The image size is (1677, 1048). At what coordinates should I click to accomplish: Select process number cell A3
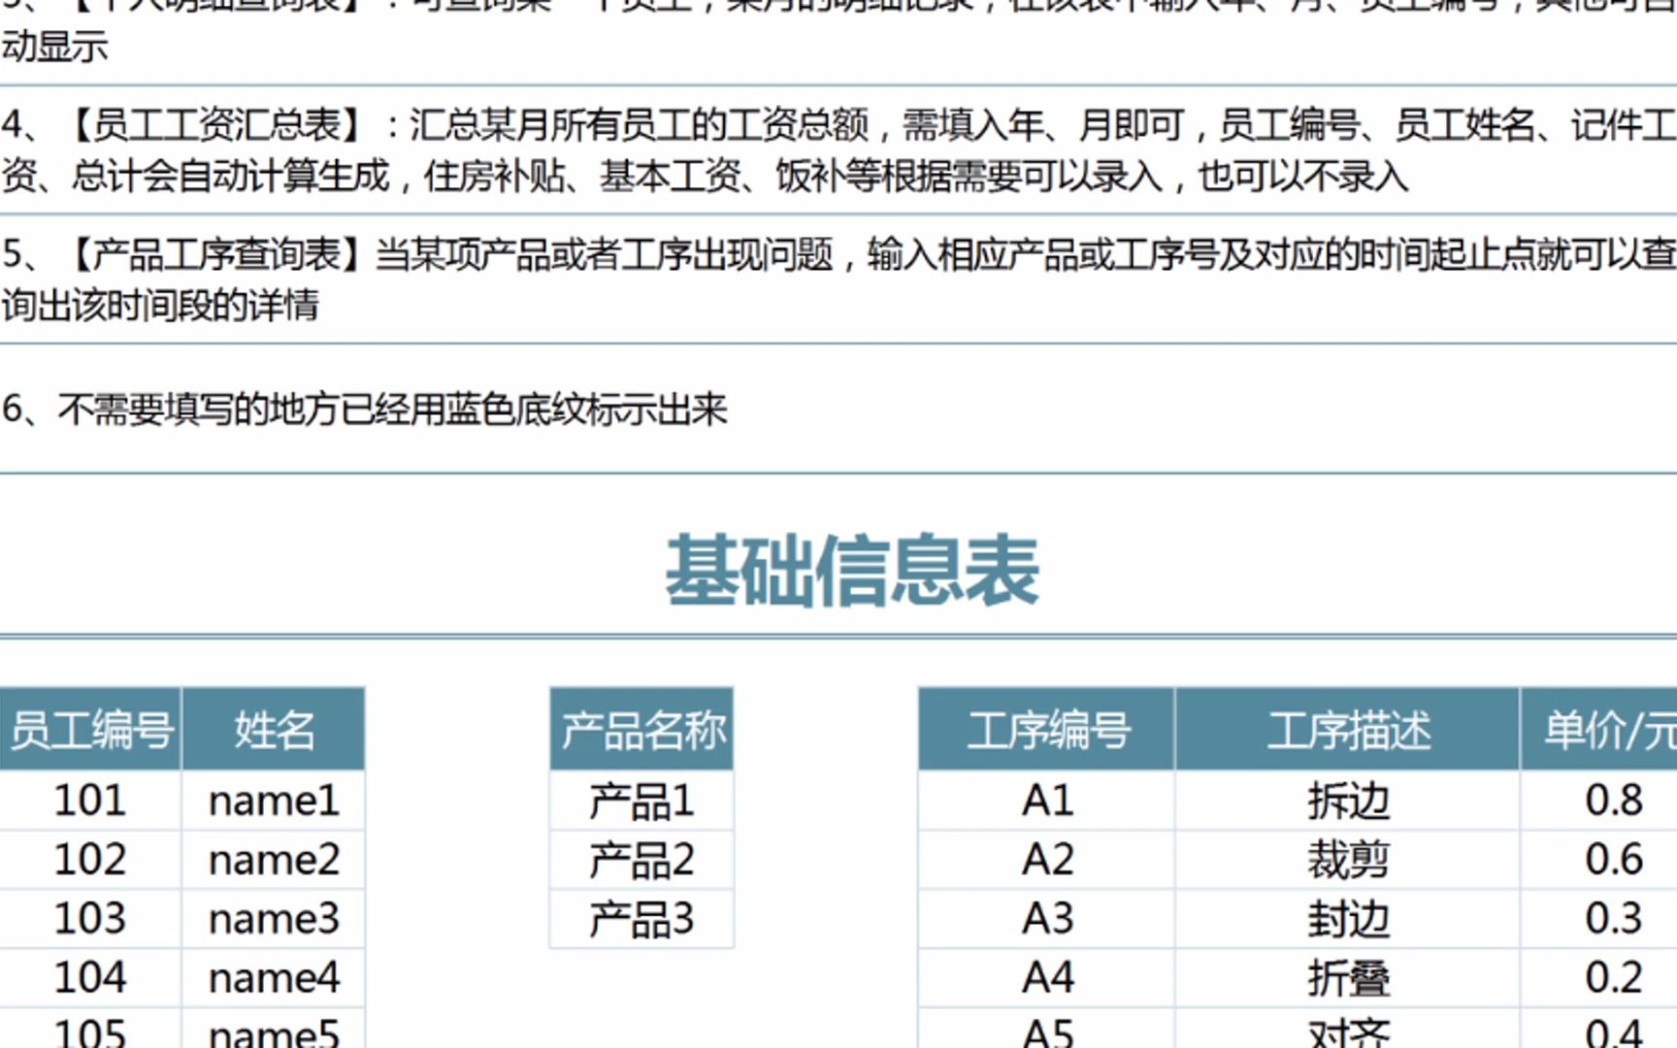[1046, 919]
